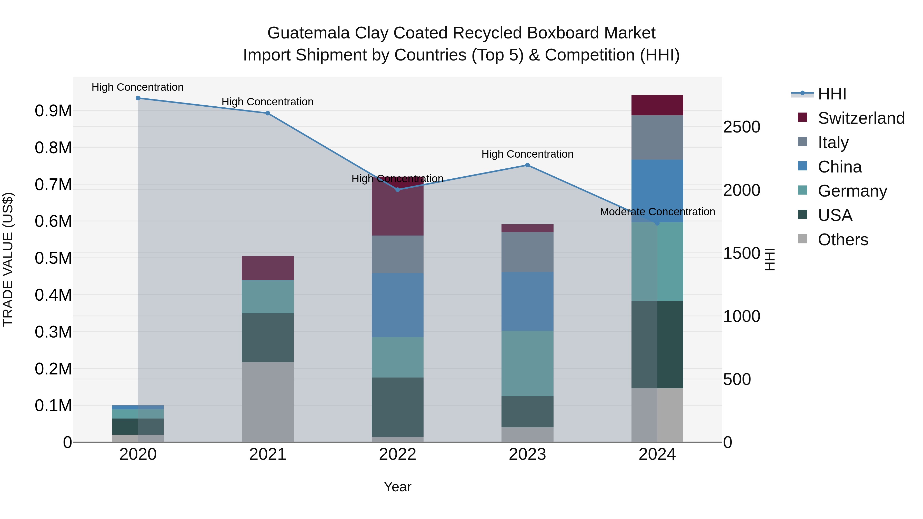Click the 2023 Germany bar segment

tap(527, 363)
